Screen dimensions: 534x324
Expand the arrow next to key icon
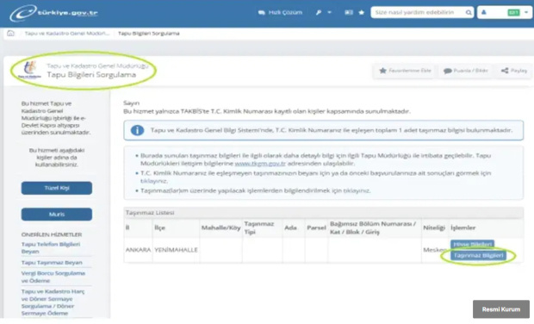point(329,12)
